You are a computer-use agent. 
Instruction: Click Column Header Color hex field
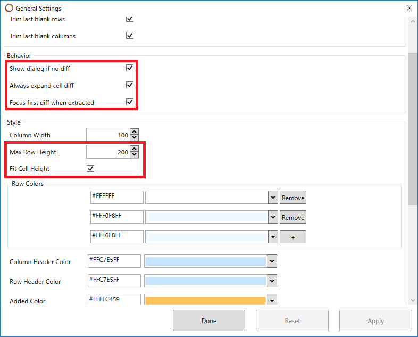(114, 261)
